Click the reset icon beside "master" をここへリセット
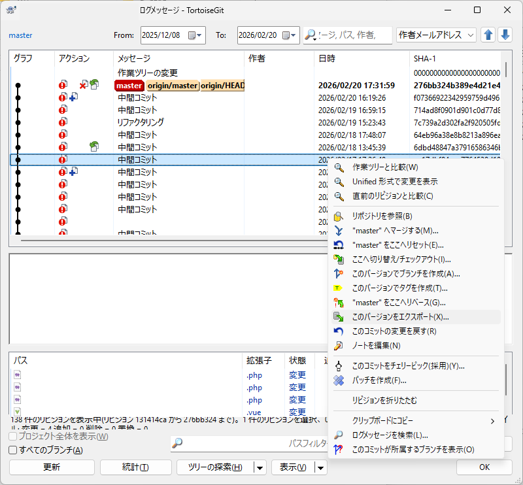523x485 pixels. (x=339, y=245)
